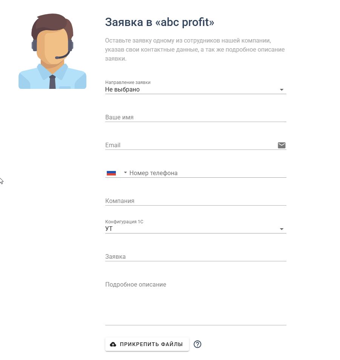The image size is (340, 360).
Task: Click the support agent avatar illustration
Action: tap(52, 52)
